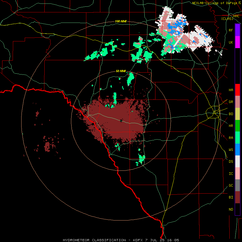Select the BD legend label text
This screenshot has width=242, height=242.
pyautogui.click(x=231, y=114)
